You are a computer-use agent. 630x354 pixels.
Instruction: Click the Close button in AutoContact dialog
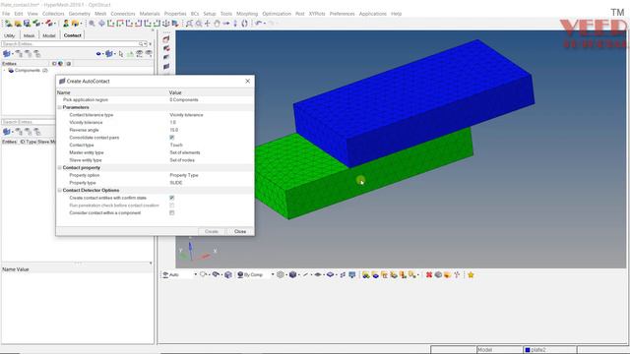click(240, 232)
